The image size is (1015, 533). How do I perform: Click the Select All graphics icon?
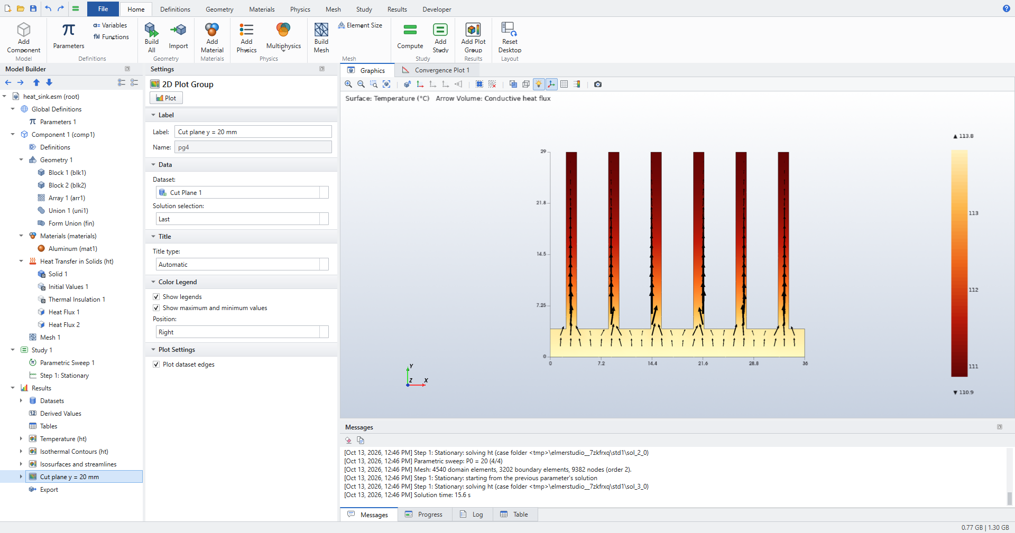(x=479, y=84)
